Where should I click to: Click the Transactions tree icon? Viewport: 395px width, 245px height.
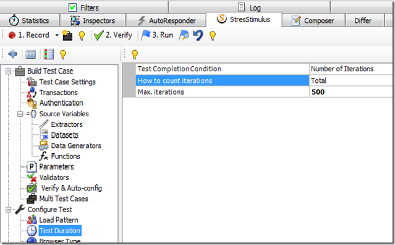(x=32, y=93)
